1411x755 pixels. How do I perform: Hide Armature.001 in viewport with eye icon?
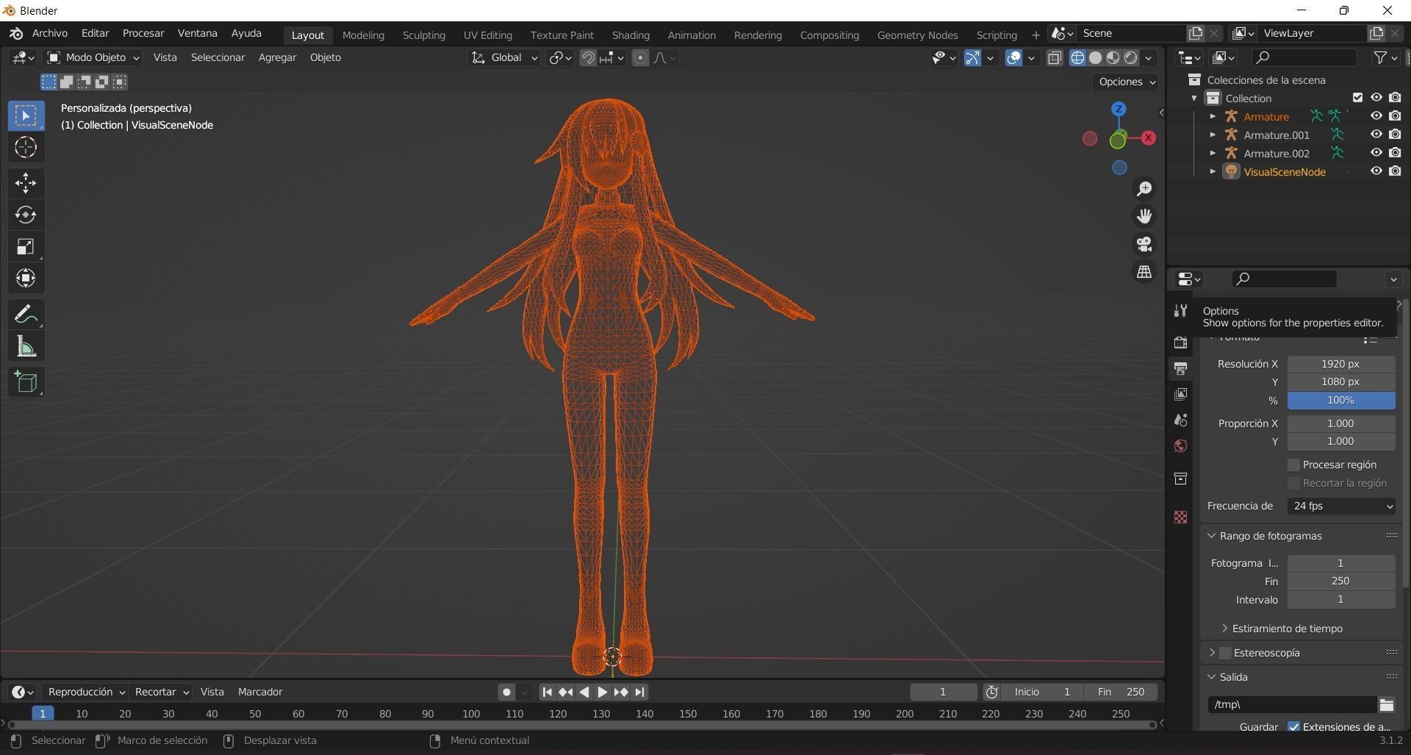[1376, 135]
